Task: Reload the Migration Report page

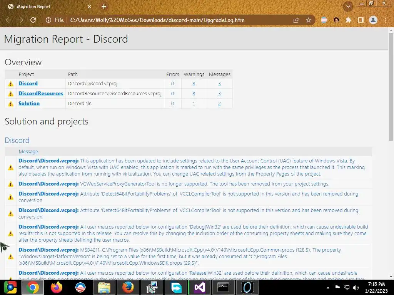Action: point(33,20)
